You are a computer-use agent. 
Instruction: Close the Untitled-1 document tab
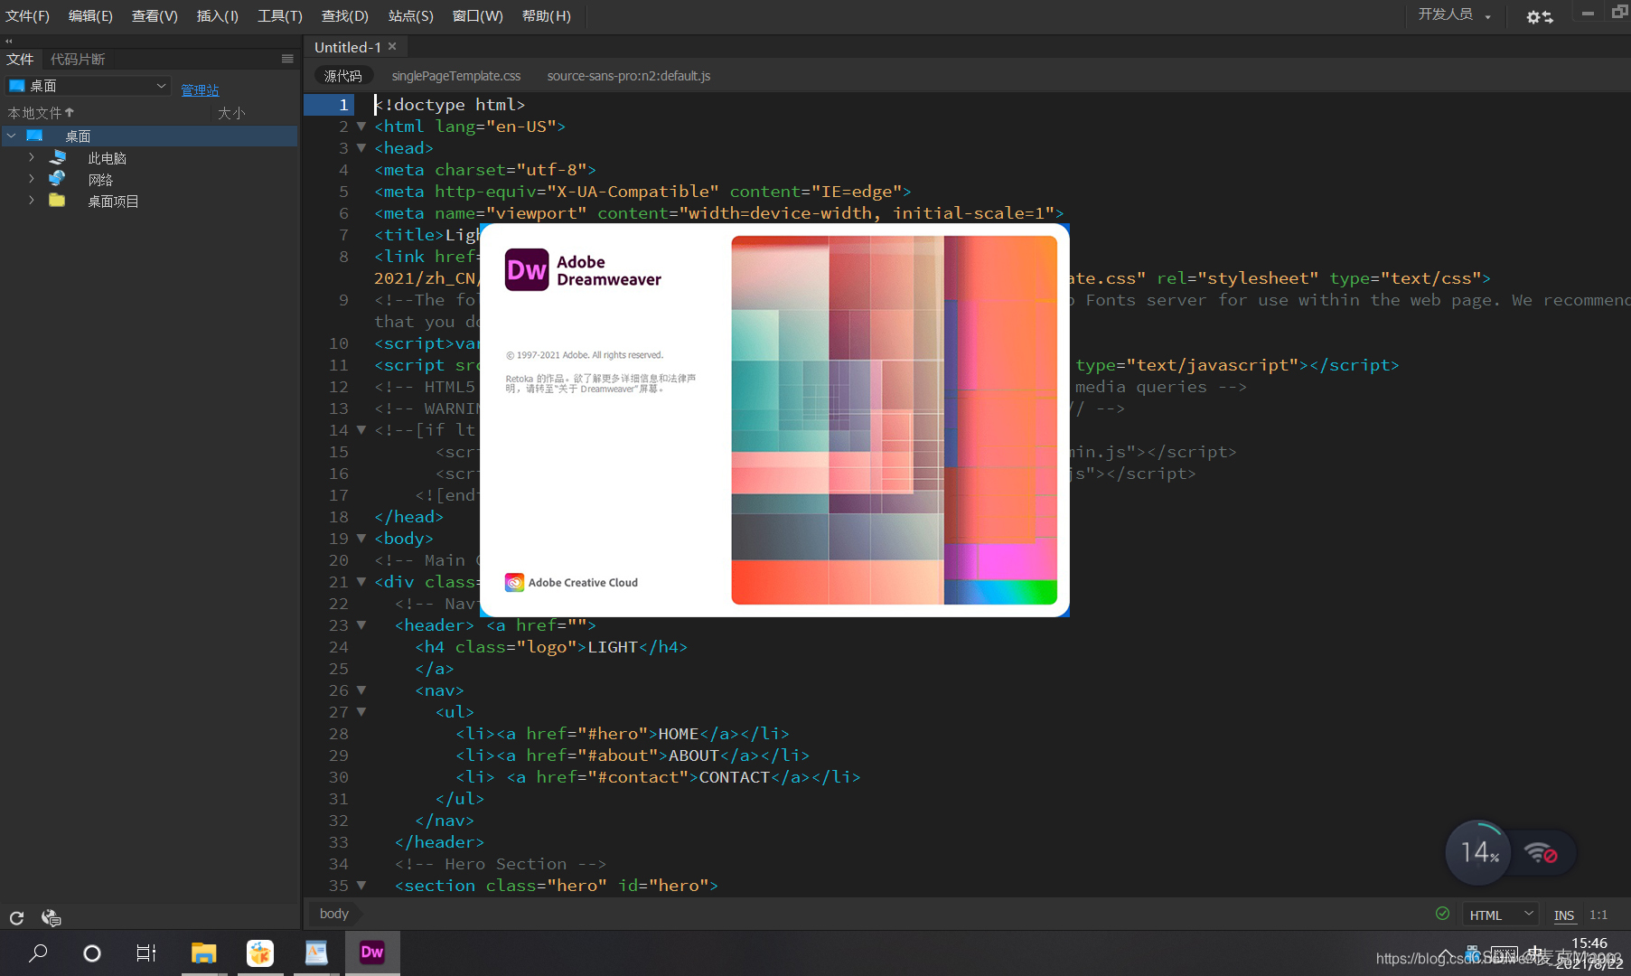point(392,46)
